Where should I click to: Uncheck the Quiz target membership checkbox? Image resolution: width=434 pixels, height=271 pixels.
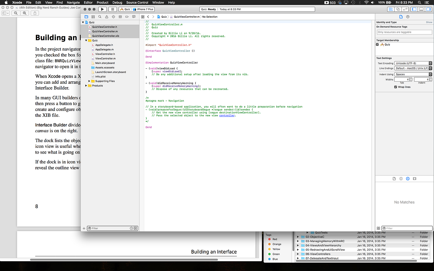pos(378,44)
